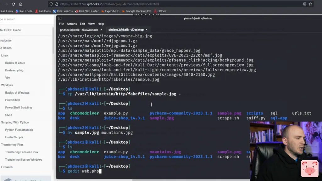Click the padlock site security icon
This screenshot has height=181, width=322.
[57, 4]
